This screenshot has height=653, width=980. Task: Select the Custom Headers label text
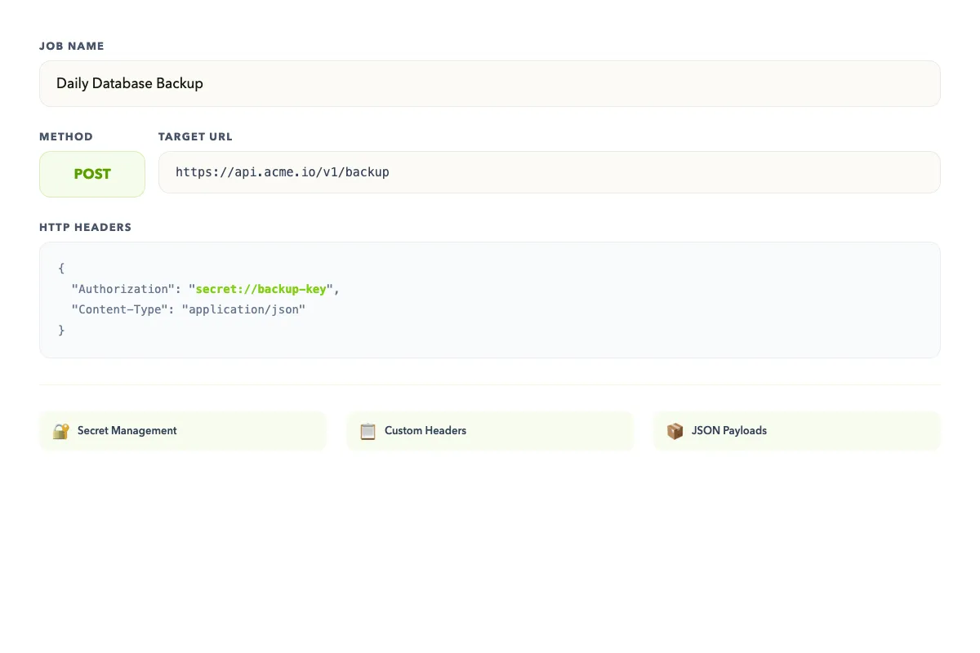[x=425, y=431]
